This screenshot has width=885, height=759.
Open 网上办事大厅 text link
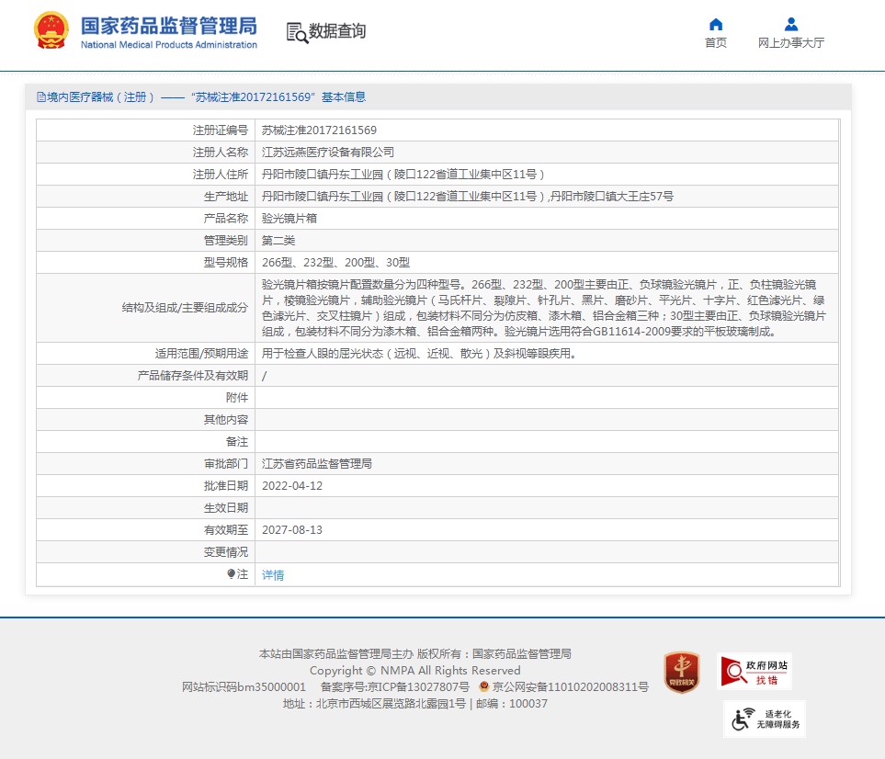point(791,43)
